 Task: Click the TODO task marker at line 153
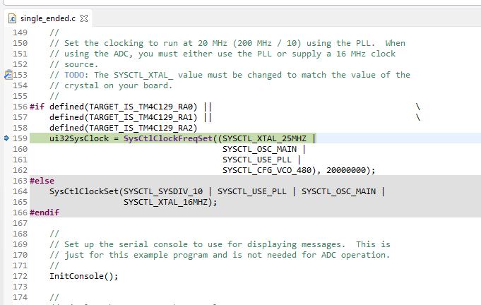(8, 75)
